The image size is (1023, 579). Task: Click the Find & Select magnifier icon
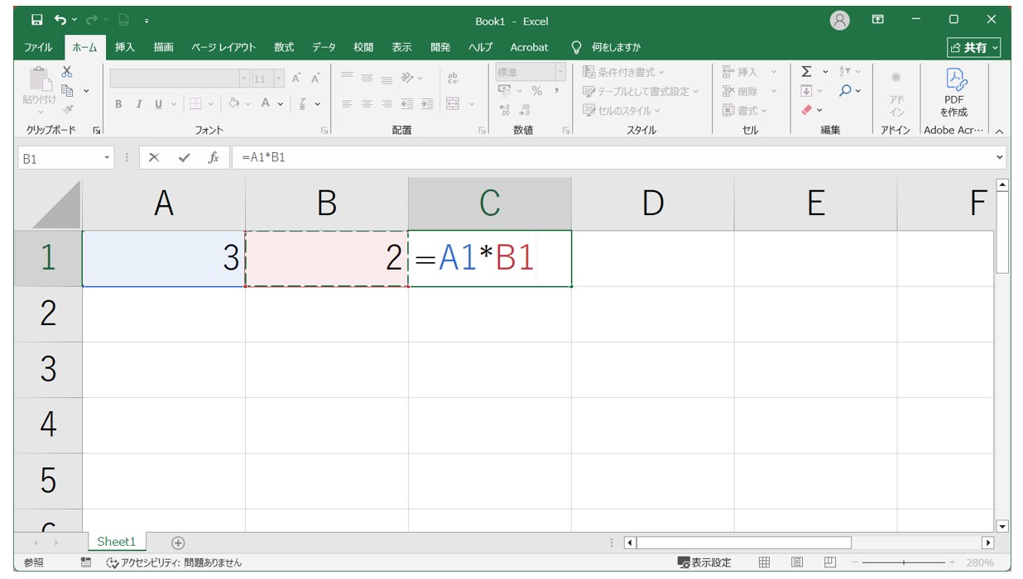[845, 91]
